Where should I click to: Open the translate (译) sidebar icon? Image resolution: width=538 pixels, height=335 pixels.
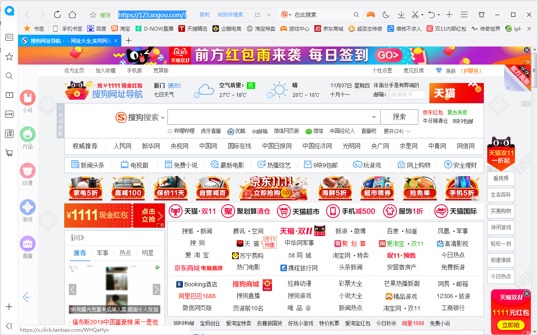[9, 133]
